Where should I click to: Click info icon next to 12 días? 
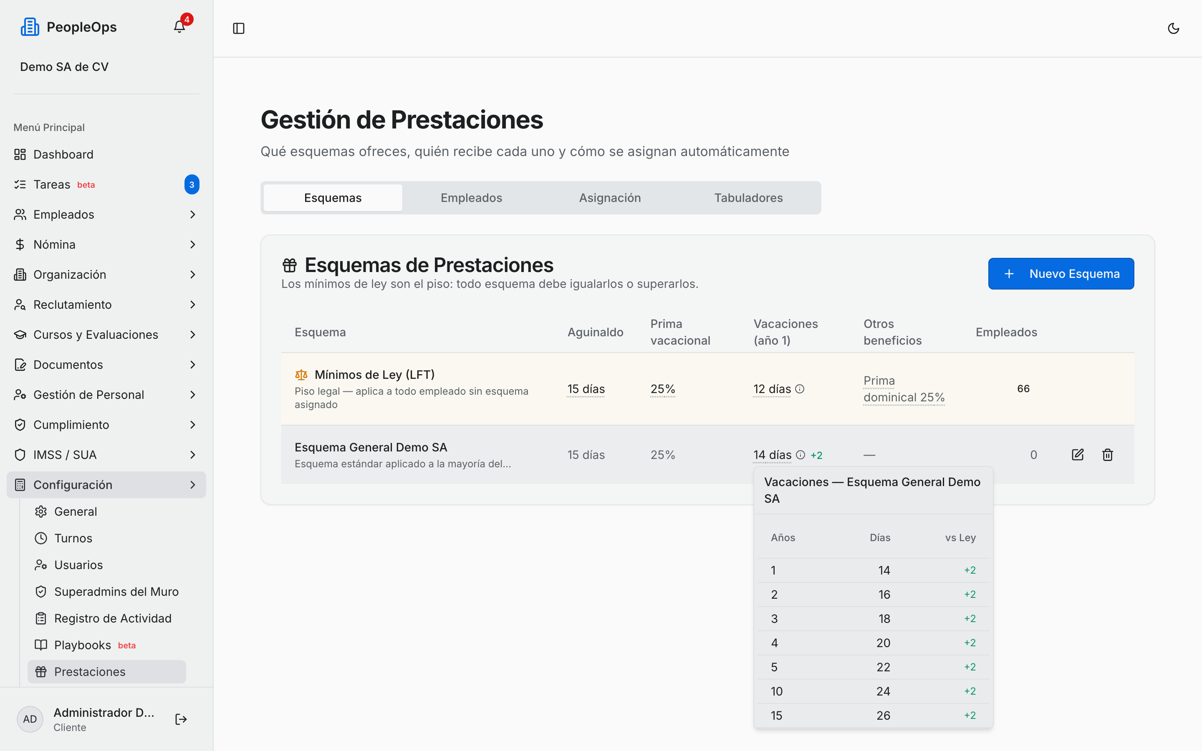800,389
